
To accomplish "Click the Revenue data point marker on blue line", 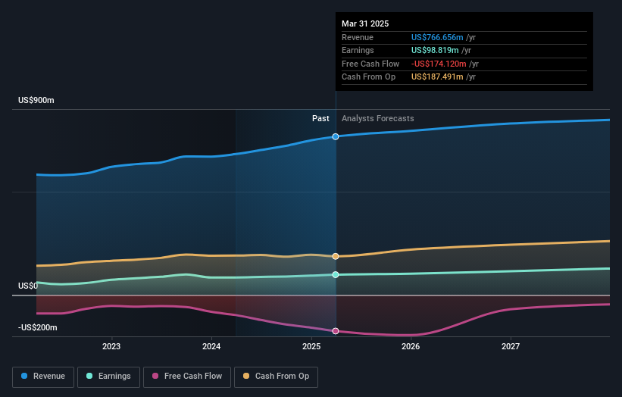I will point(336,136).
